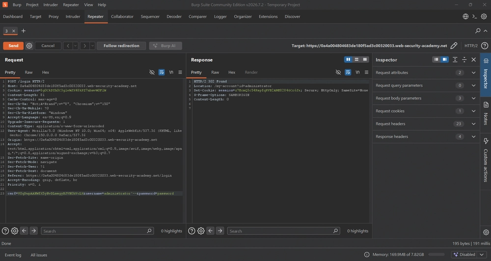Dock Inspector panel to the right

click(444, 59)
